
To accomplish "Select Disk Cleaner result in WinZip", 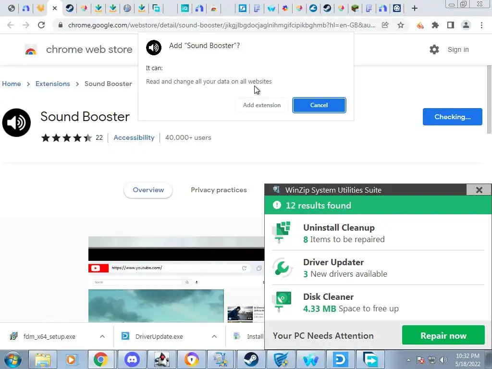I will pos(378,303).
